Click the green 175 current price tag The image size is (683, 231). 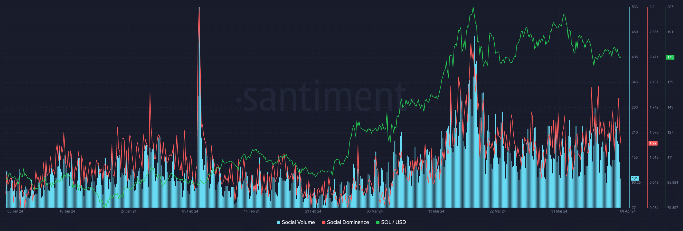[x=670, y=57]
